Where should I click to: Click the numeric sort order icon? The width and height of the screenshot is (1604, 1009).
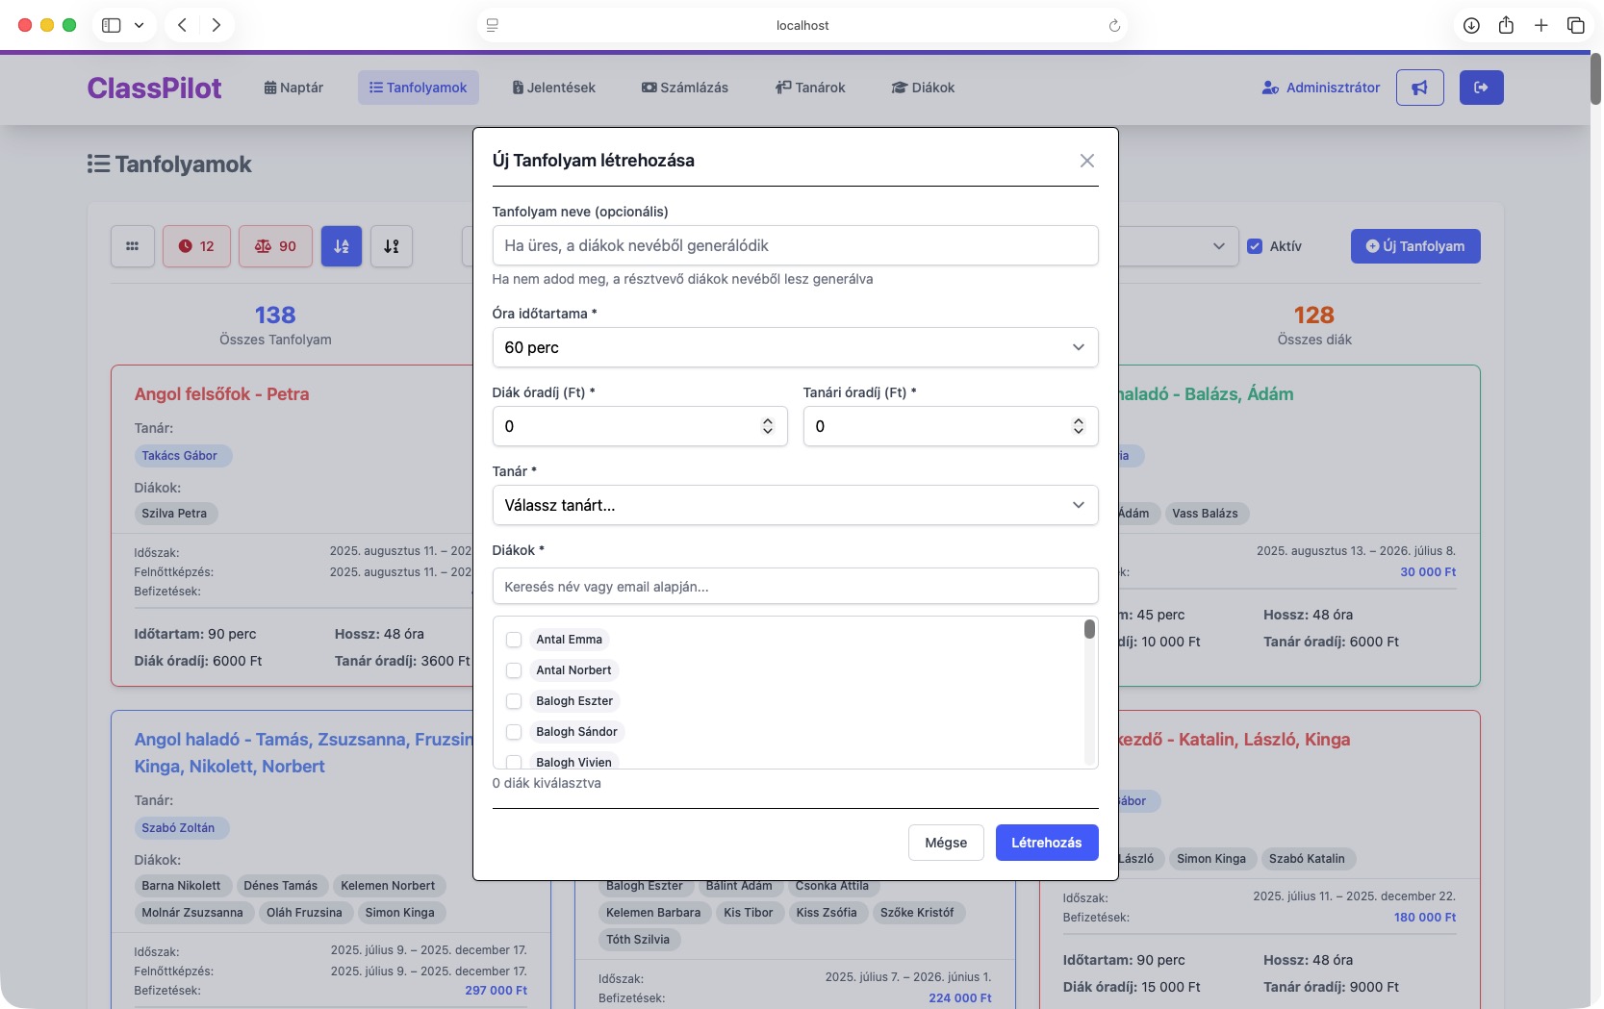392,246
